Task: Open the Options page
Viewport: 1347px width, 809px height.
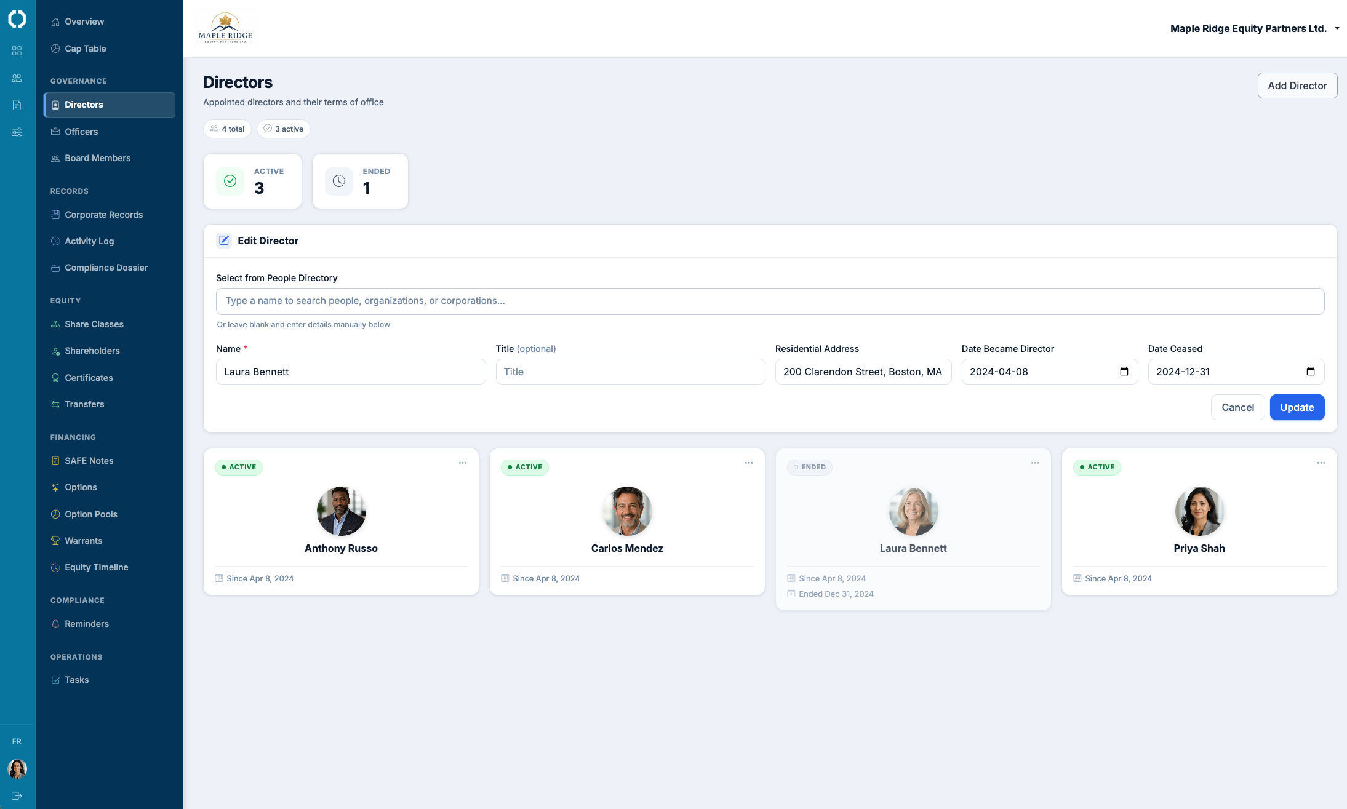Action: pyautogui.click(x=110, y=487)
